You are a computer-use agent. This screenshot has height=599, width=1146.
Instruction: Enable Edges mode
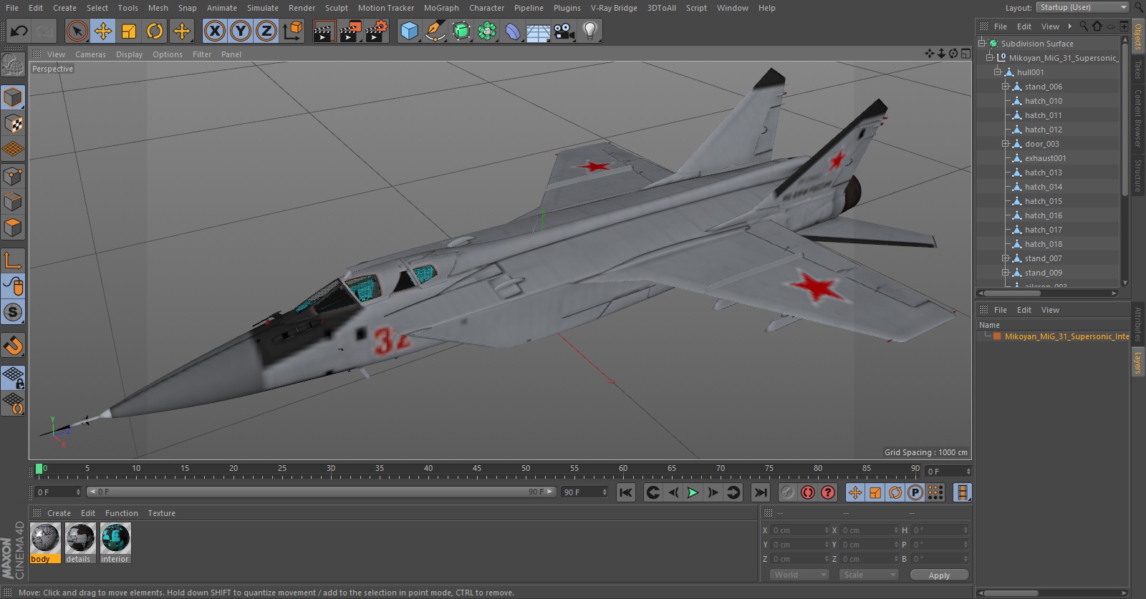click(x=13, y=202)
